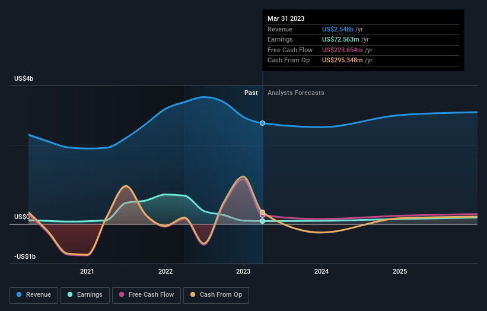The image size is (487, 311).
Task: Click the Revenue data point marker on the blue line
Action: [x=262, y=123]
